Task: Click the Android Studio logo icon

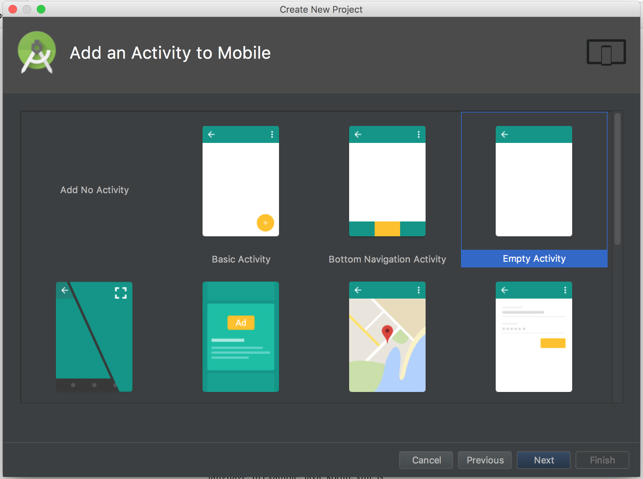Action: coord(36,53)
